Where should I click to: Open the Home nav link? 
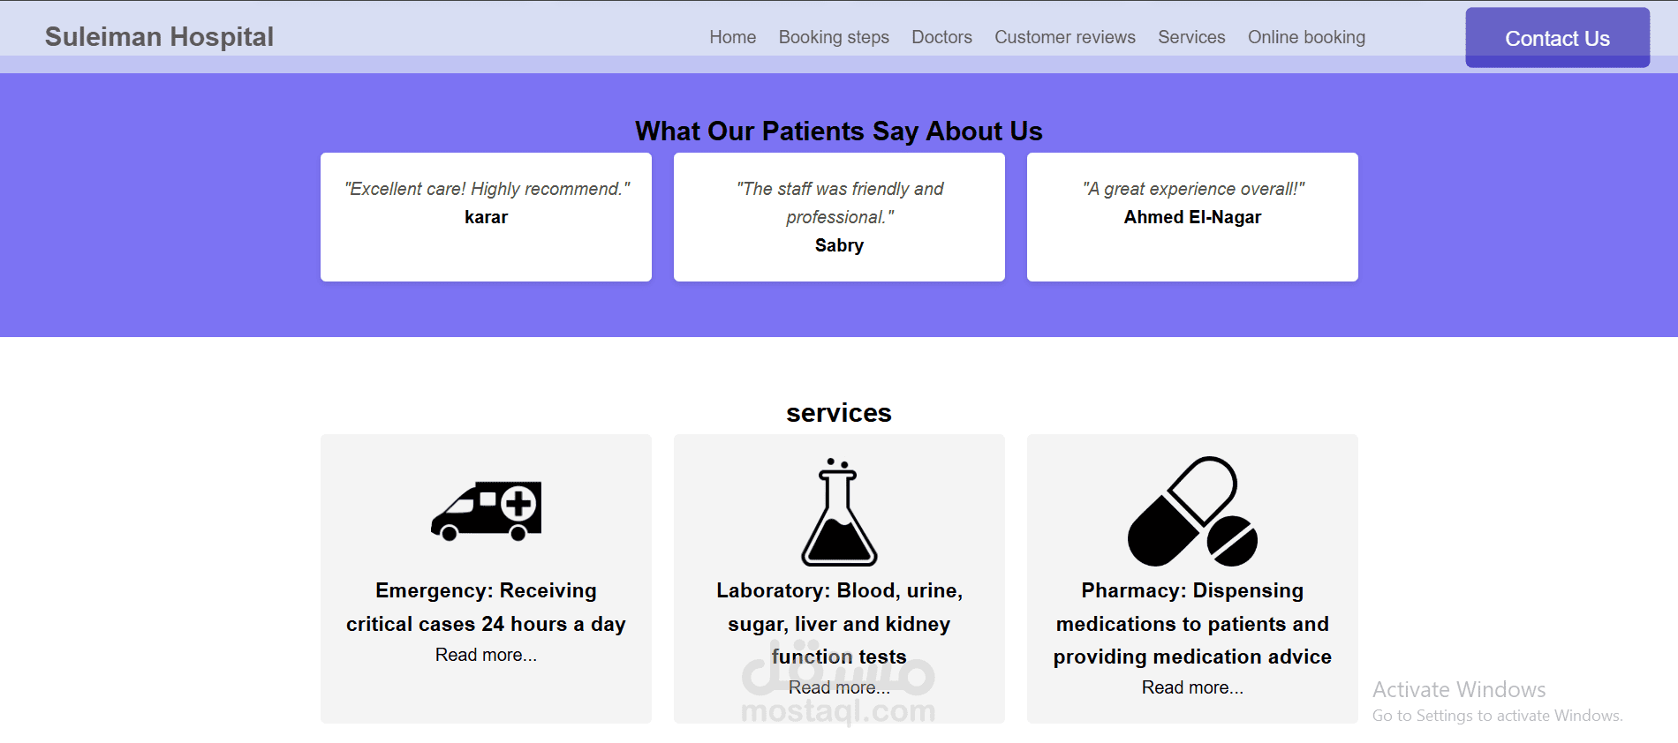coord(733,37)
